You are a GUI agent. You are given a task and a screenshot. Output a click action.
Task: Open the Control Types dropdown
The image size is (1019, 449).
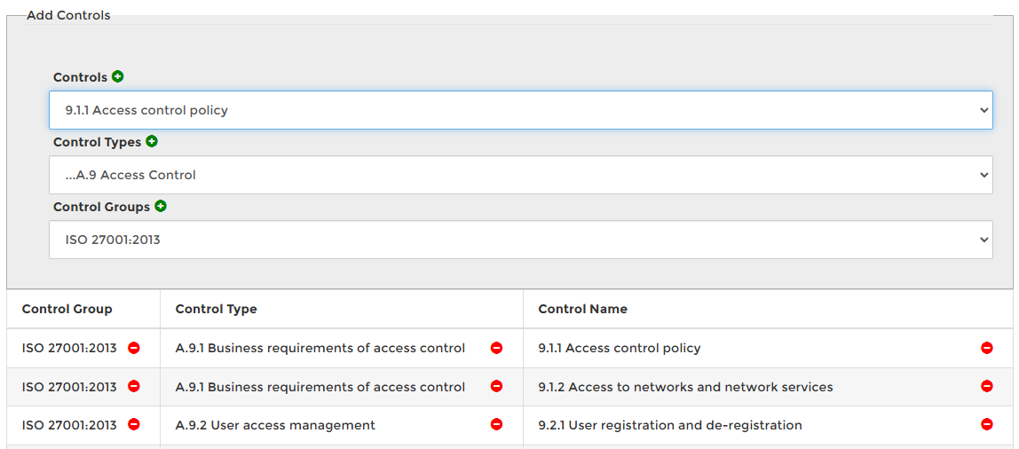pos(520,175)
